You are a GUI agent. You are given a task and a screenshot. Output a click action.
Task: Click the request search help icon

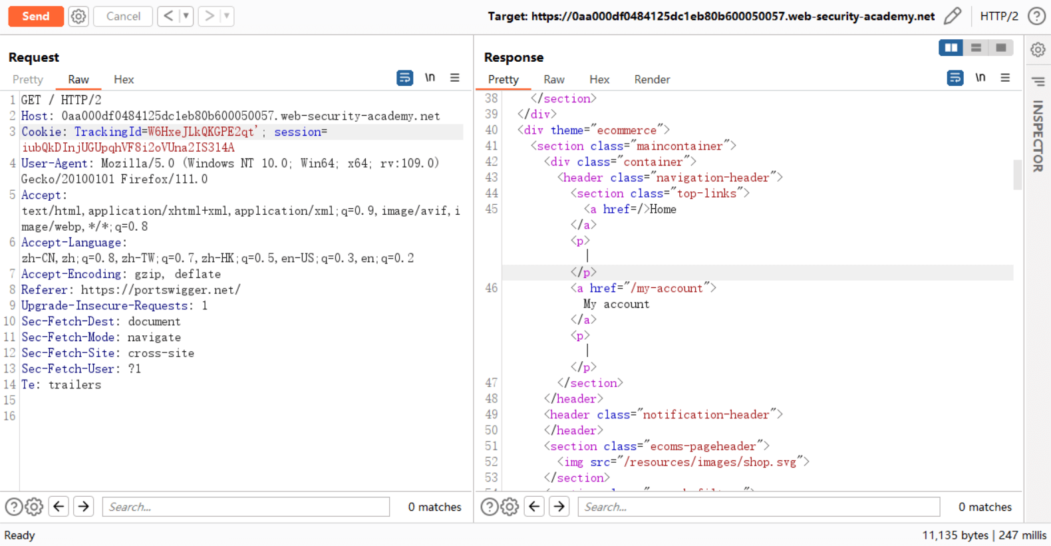pyautogui.click(x=13, y=507)
